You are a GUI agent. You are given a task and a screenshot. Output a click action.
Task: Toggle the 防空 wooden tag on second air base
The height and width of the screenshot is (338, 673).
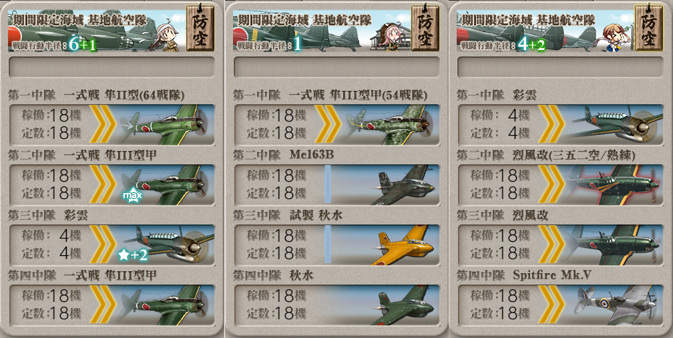click(424, 27)
